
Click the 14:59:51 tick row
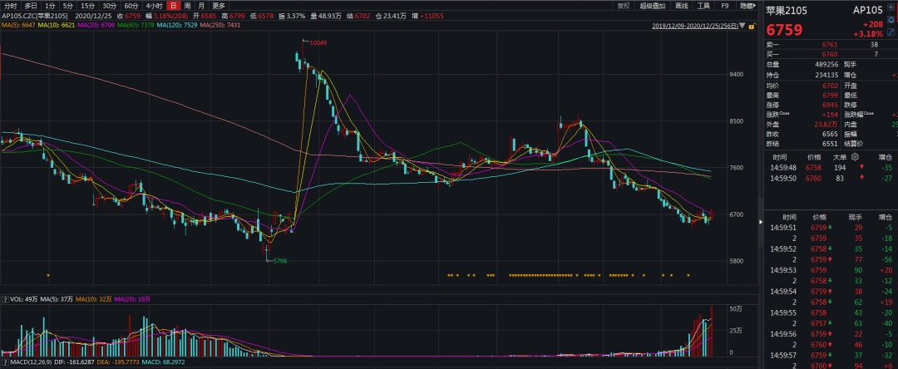coord(829,227)
